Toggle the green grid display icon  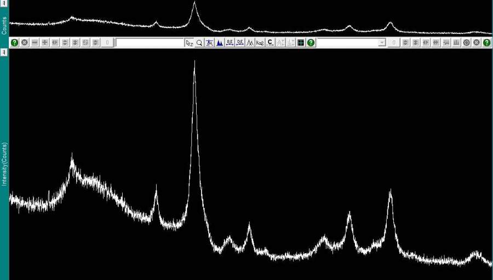tap(301, 43)
